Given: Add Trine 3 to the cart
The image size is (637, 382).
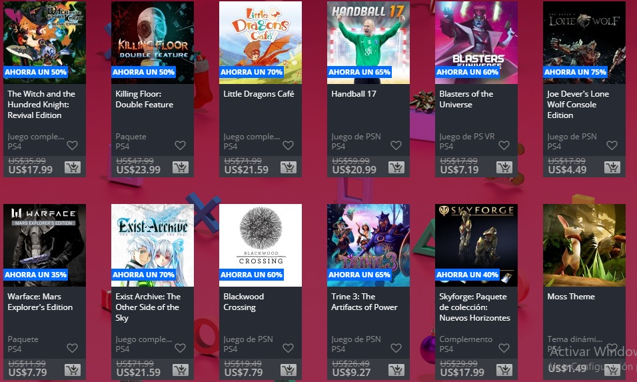Looking at the screenshot, I should coord(396,370).
